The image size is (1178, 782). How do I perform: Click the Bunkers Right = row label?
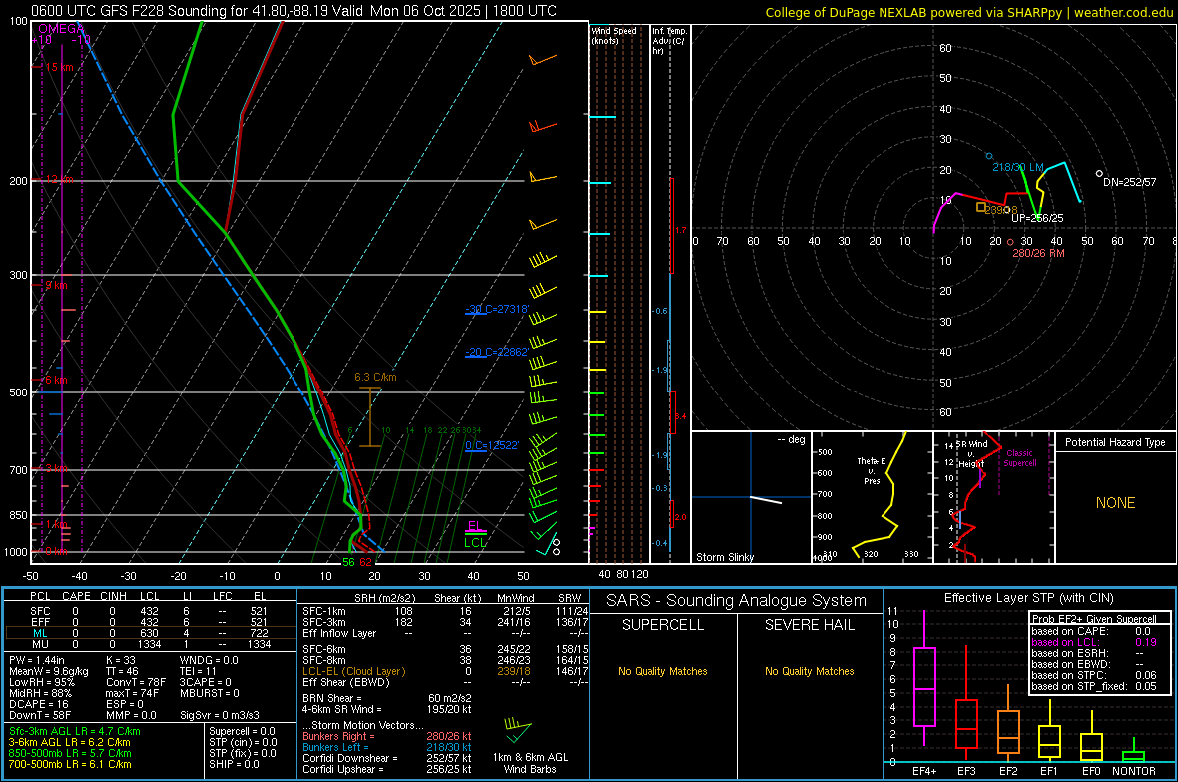point(338,736)
